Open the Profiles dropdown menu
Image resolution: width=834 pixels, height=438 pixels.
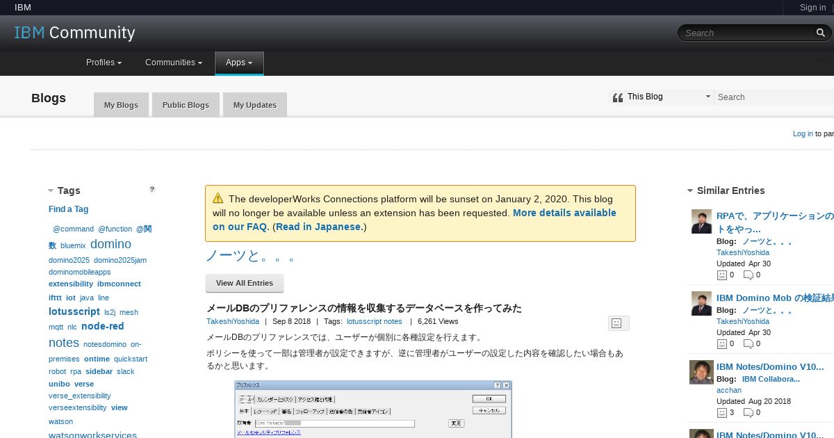pyautogui.click(x=104, y=63)
